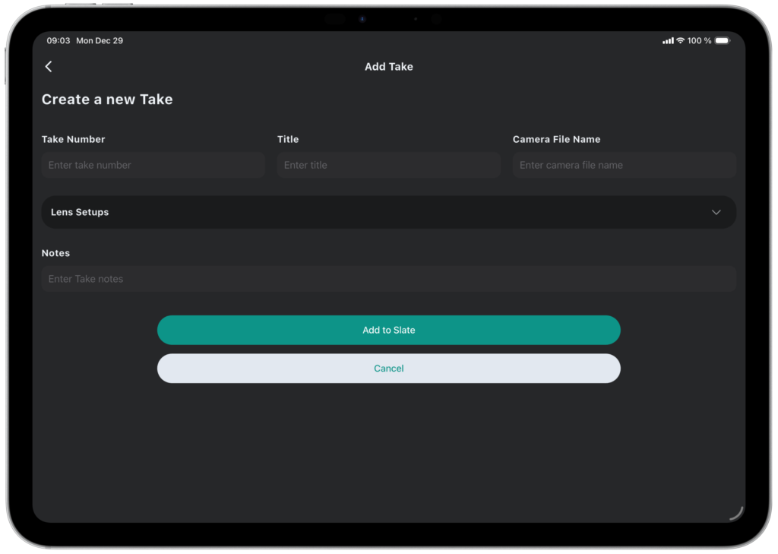Tap the 09:03 clock in status bar

[59, 41]
